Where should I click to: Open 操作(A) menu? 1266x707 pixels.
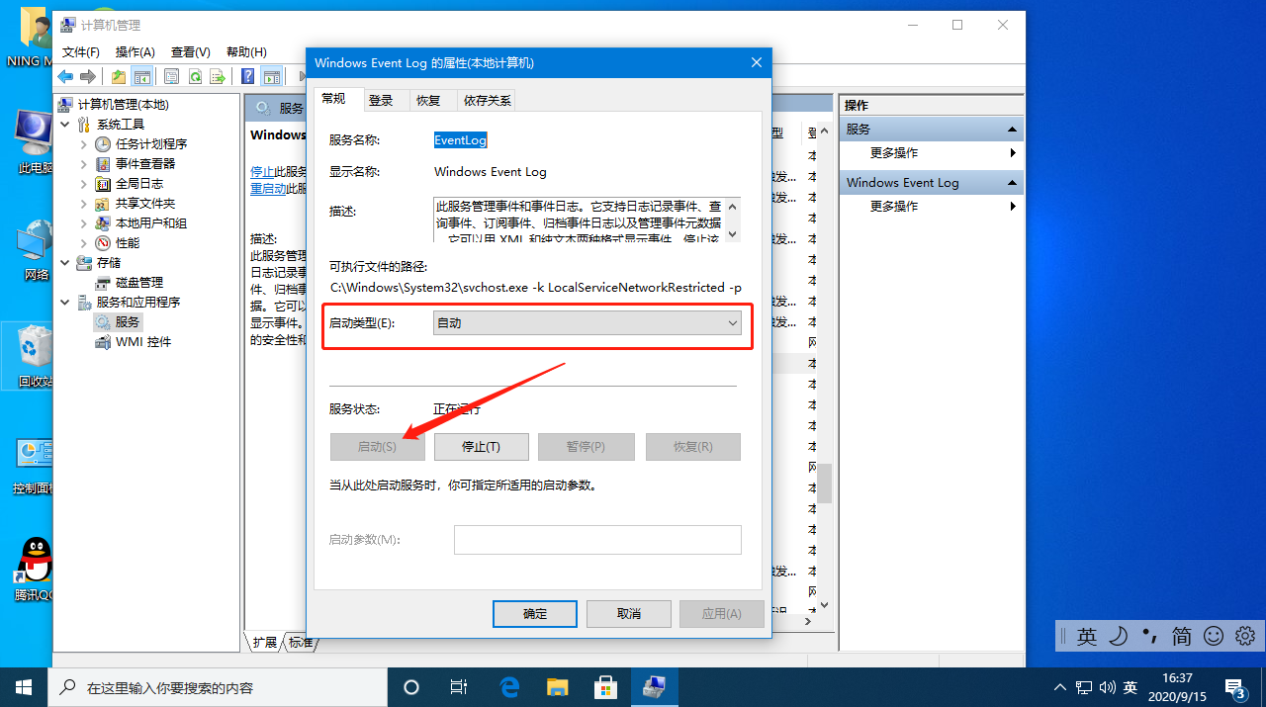pos(136,51)
